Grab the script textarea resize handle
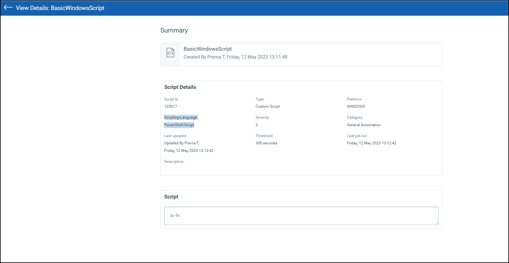Viewport: 509px width, 263px height. (x=437, y=223)
